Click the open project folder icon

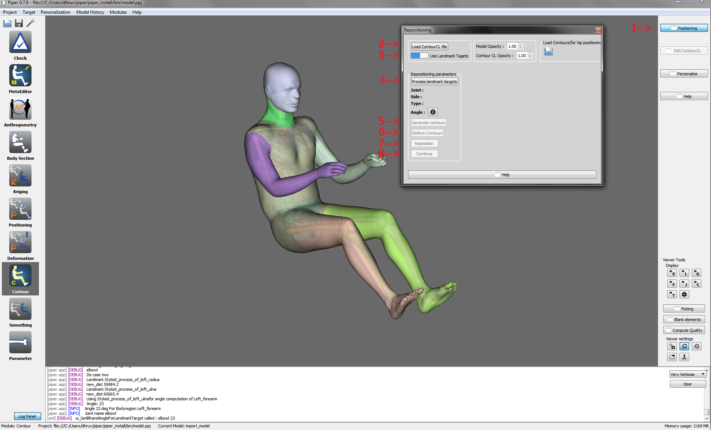point(7,23)
